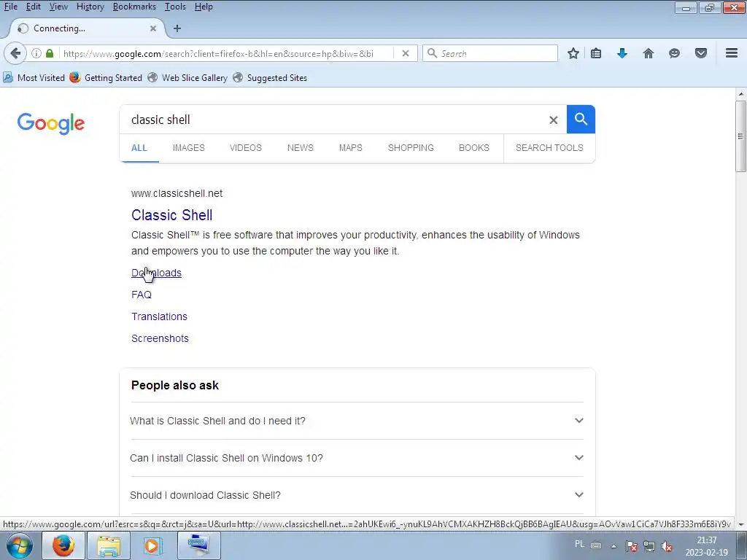Open Windows Explorer folder on taskbar
The width and height of the screenshot is (747, 560).
[x=109, y=545]
